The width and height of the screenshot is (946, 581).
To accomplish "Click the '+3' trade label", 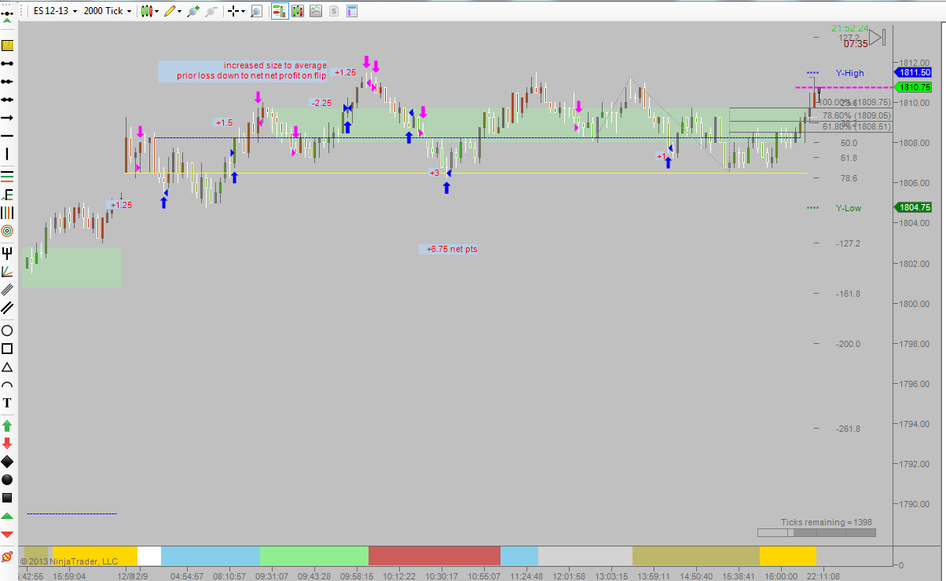I will point(433,173).
